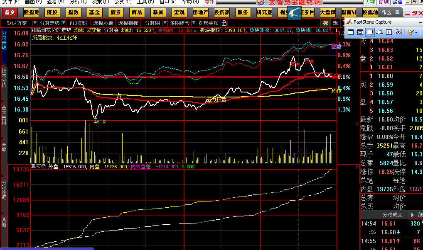Toggle the 标 display mode button
Viewport: 423px width, 250px height.
pyautogui.click(x=325, y=23)
